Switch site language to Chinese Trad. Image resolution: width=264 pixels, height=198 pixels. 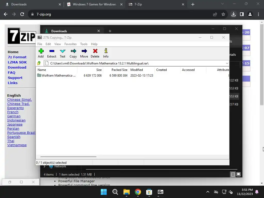(x=18, y=104)
